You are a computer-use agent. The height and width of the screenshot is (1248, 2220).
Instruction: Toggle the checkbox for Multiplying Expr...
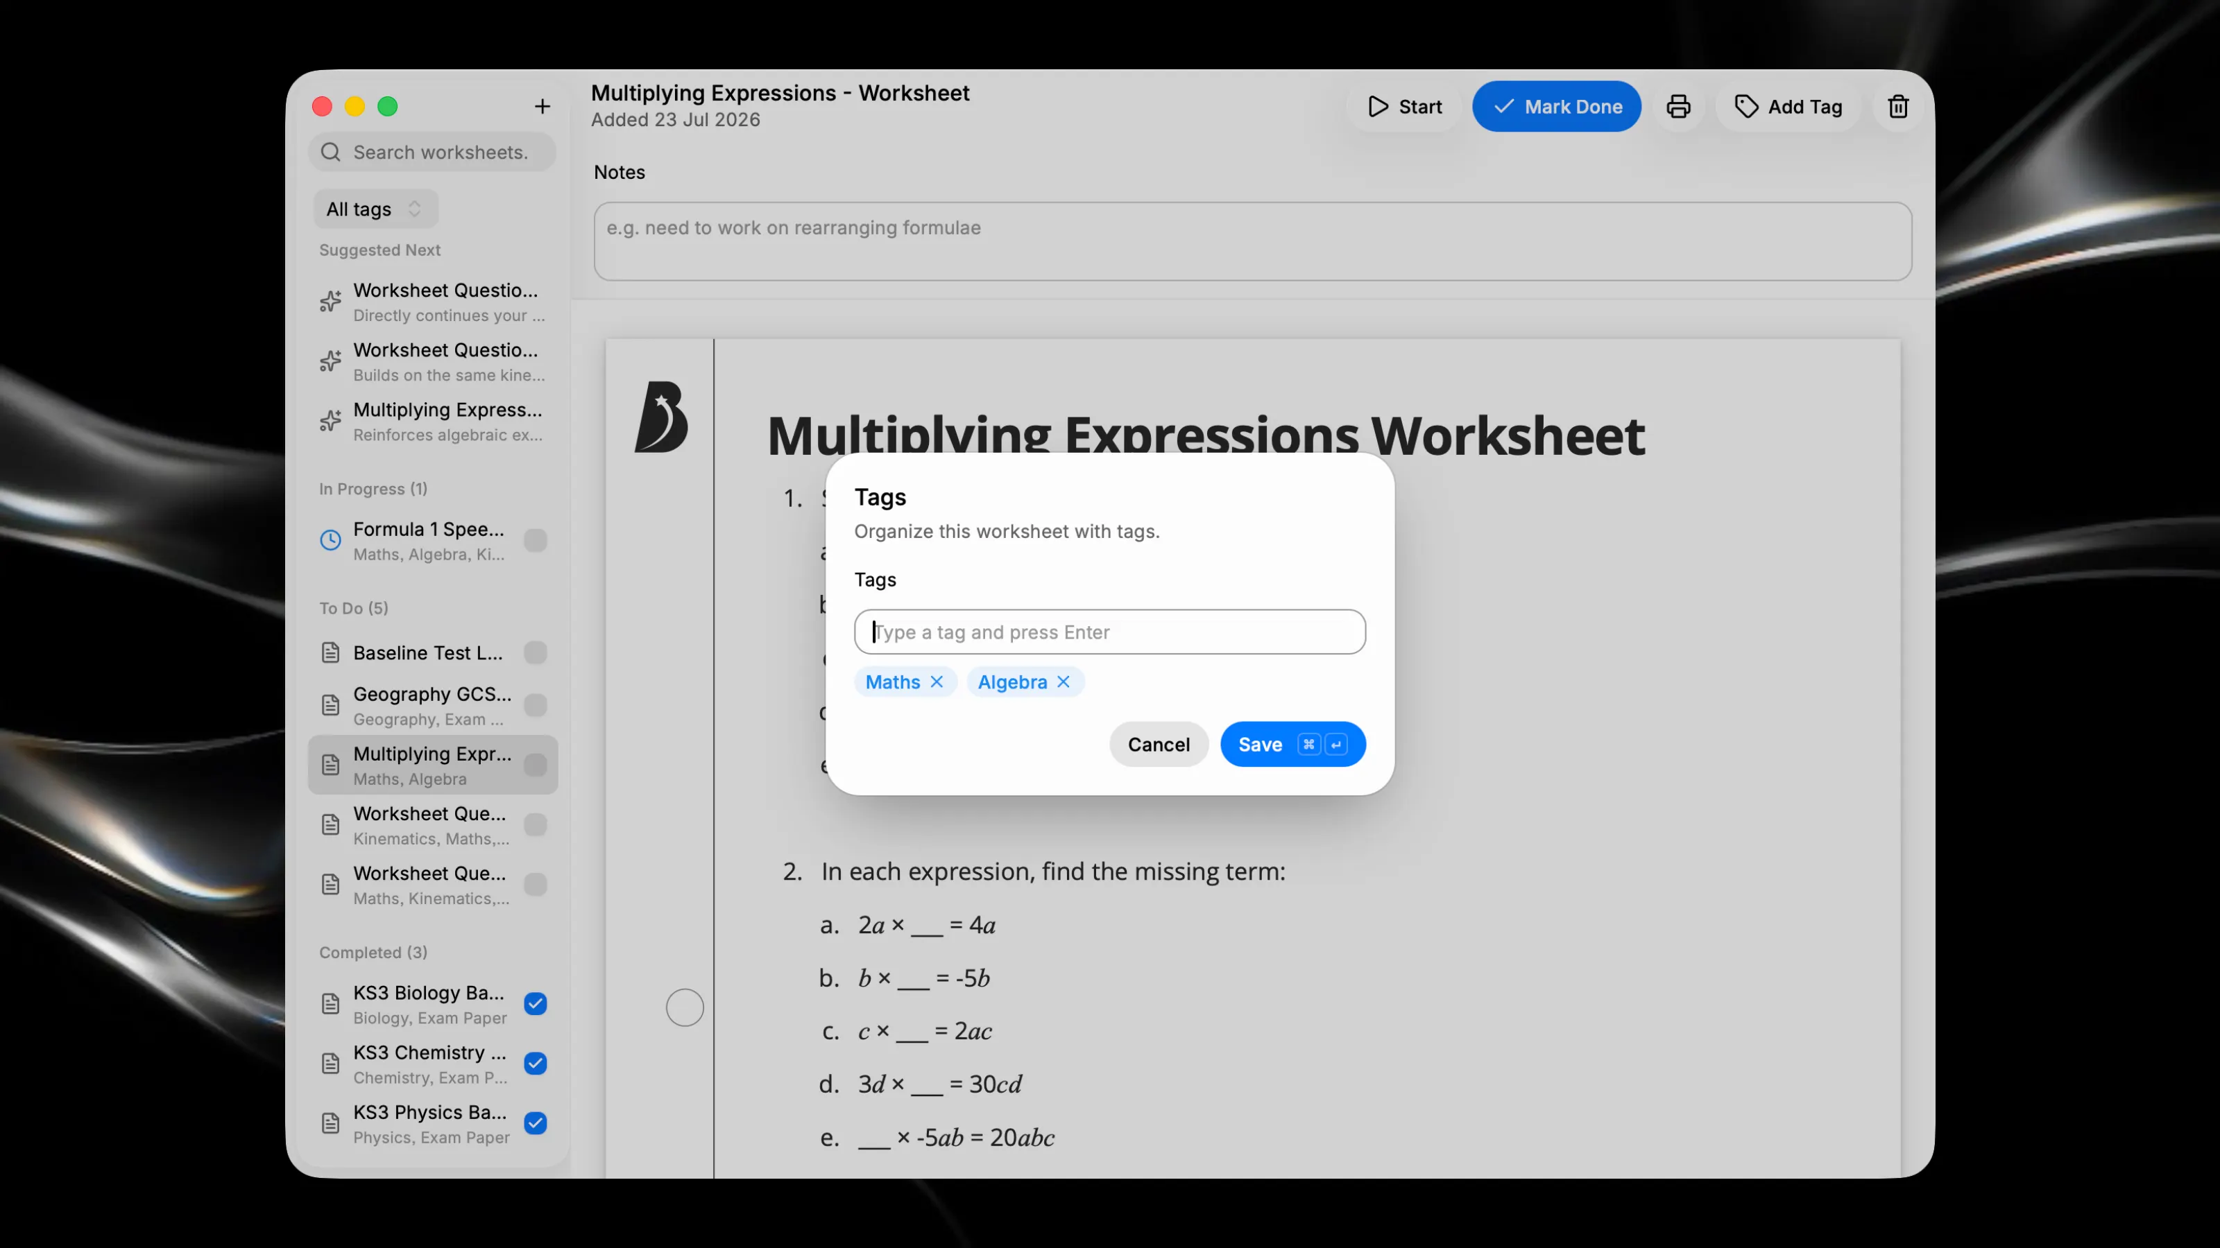click(x=535, y=765)
